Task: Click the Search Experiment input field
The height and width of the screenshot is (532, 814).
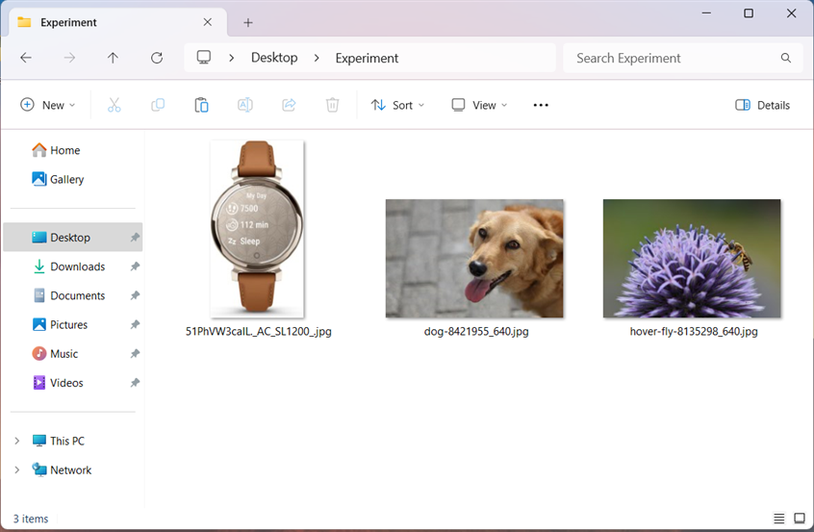Action: (x=674, y=58)
